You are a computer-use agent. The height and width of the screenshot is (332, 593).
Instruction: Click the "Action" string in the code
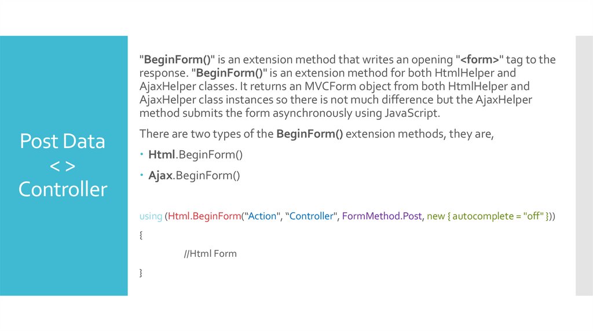(261, 216)
